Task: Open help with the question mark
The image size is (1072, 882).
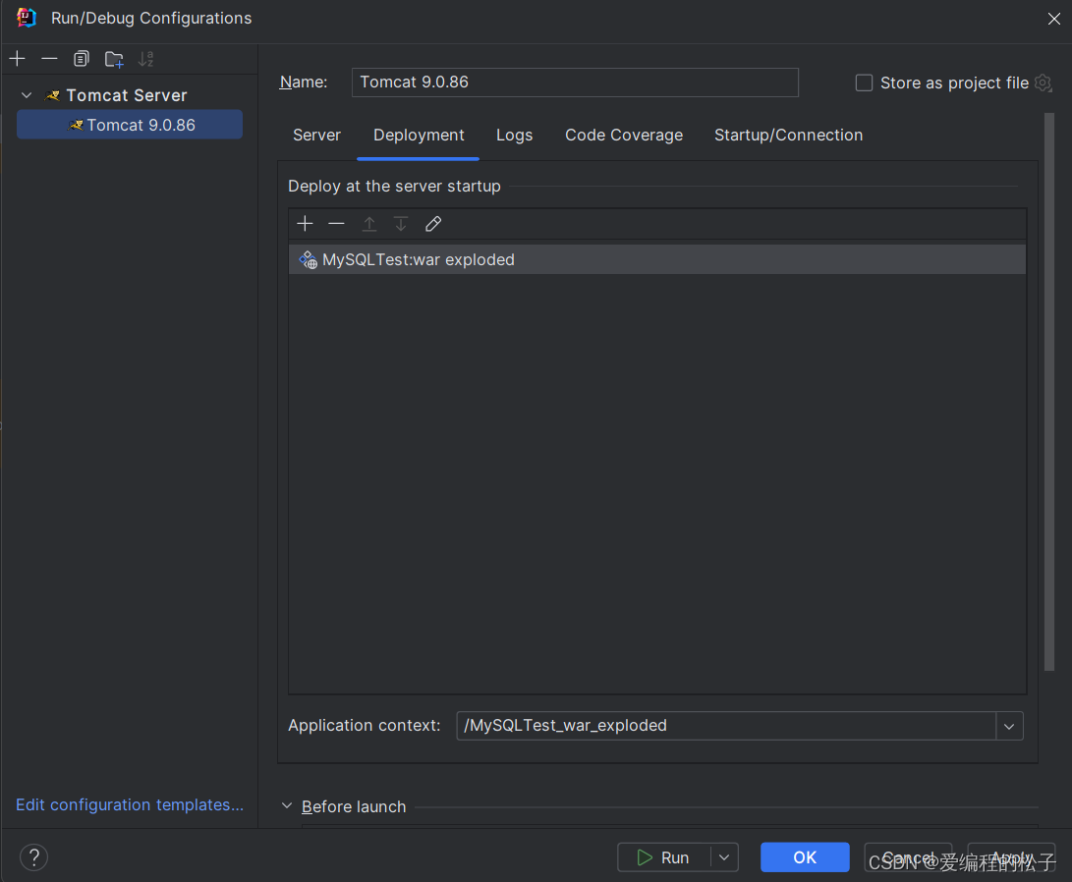Action: (33, 856)
